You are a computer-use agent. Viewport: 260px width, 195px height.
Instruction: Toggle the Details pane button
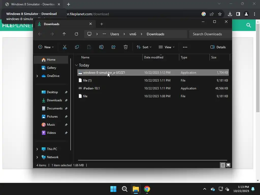(218, 47)
